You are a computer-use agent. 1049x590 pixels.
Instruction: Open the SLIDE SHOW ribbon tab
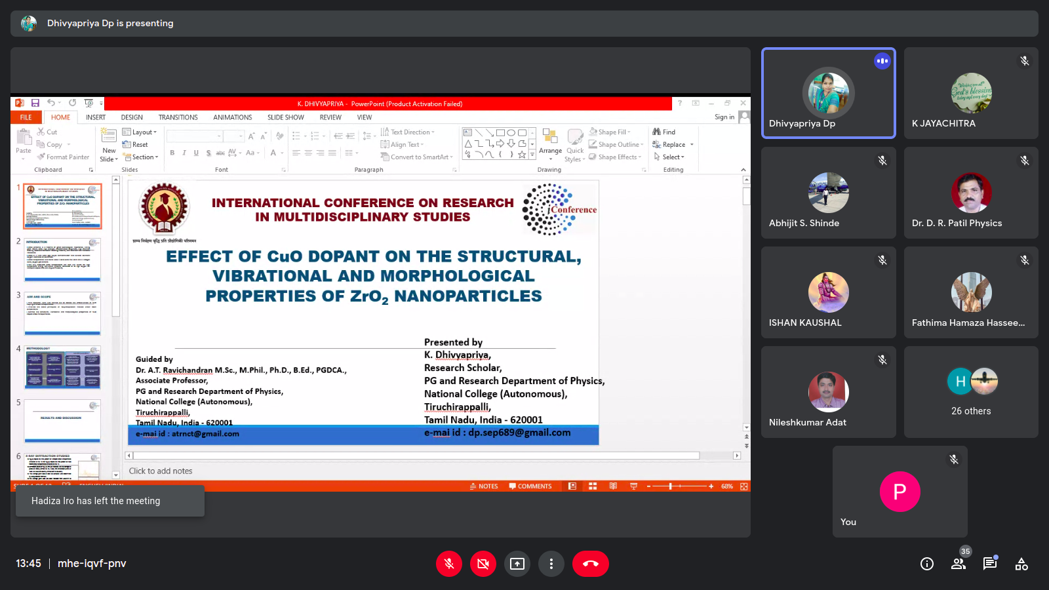286,117
